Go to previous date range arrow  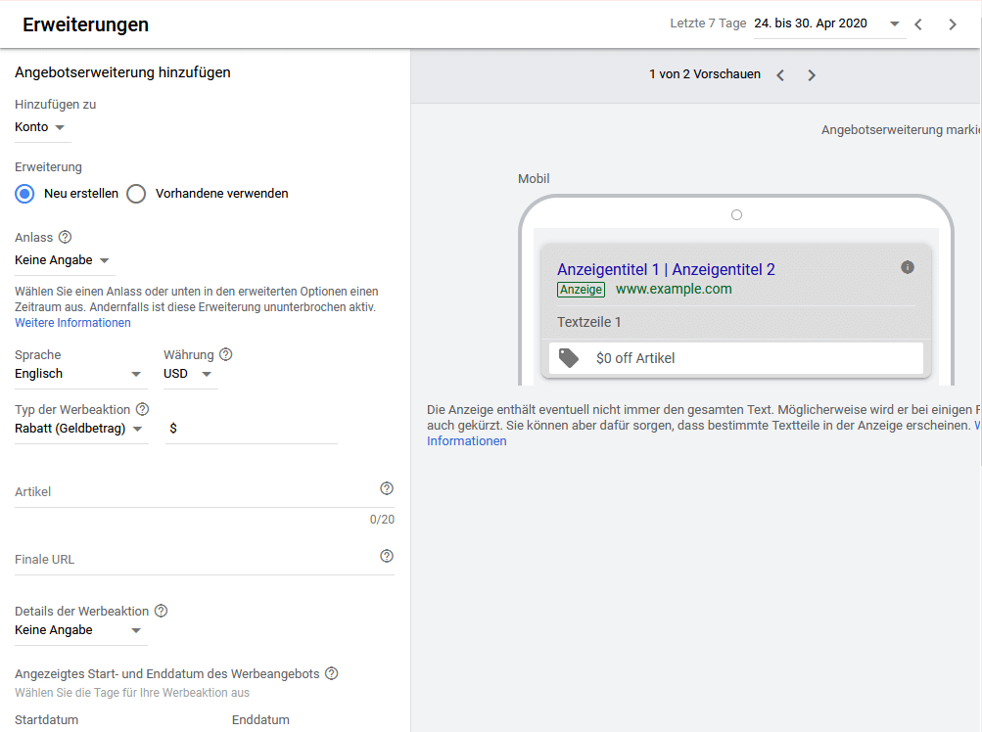pyautogui.click(x=917, y=24)
